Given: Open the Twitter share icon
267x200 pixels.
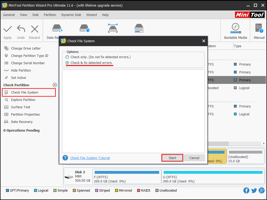Looking at the screenshot, I should 254,190.
